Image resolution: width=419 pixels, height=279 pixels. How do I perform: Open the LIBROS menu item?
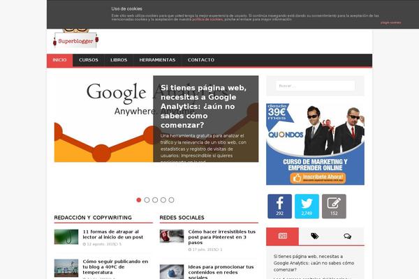coord(119,60)
